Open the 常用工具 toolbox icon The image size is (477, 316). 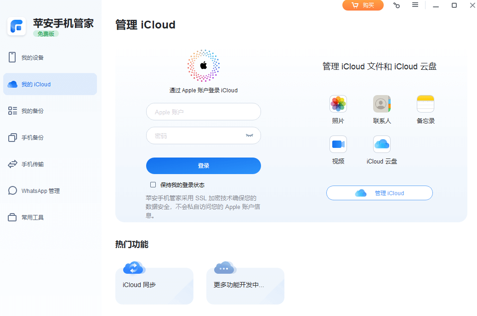[x=12, y=217]
